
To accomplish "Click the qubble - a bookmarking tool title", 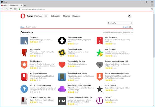I will pyautogui.click(x=40, y=85).
